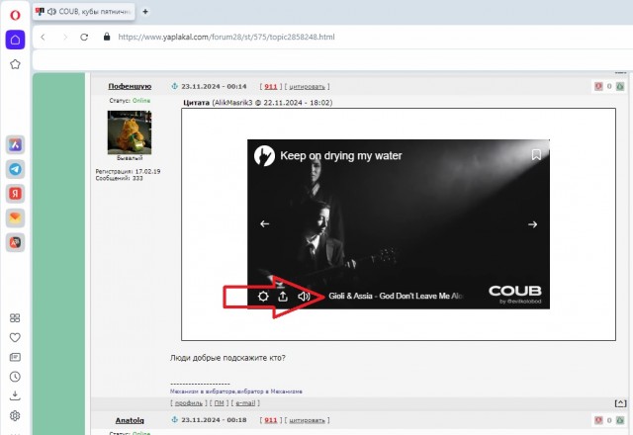
Task: Open Opera settings gear in the sidebar
Action: (x=15, y=415)
